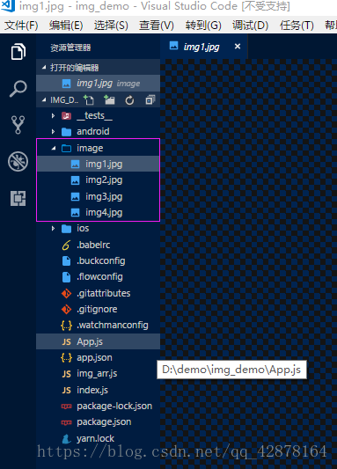
Task: Click the VS Code logo in title bar
Action: click(x=8, y=5)
